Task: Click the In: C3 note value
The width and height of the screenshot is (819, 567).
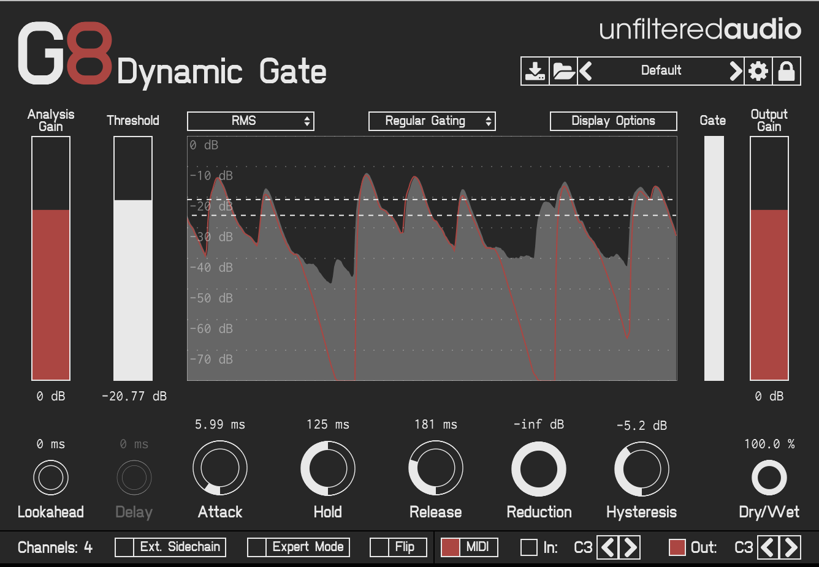Action: (x=583, y=547)
